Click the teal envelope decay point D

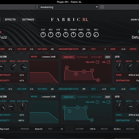coord(69,111)
